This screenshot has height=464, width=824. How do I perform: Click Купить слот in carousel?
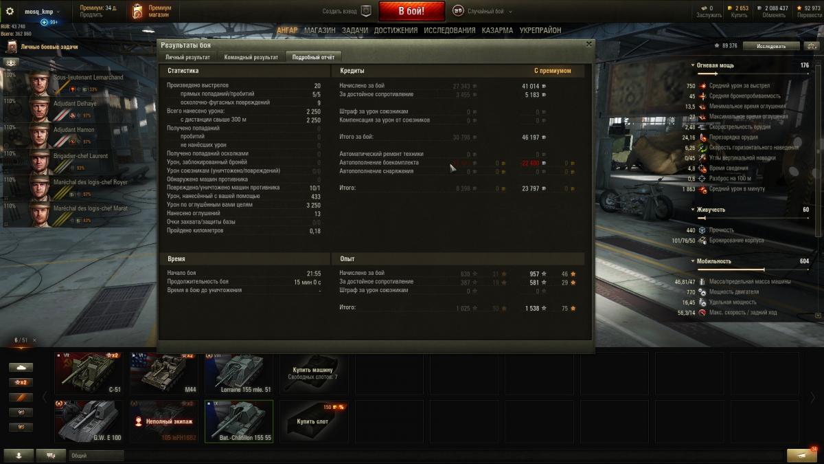[315, 421]
